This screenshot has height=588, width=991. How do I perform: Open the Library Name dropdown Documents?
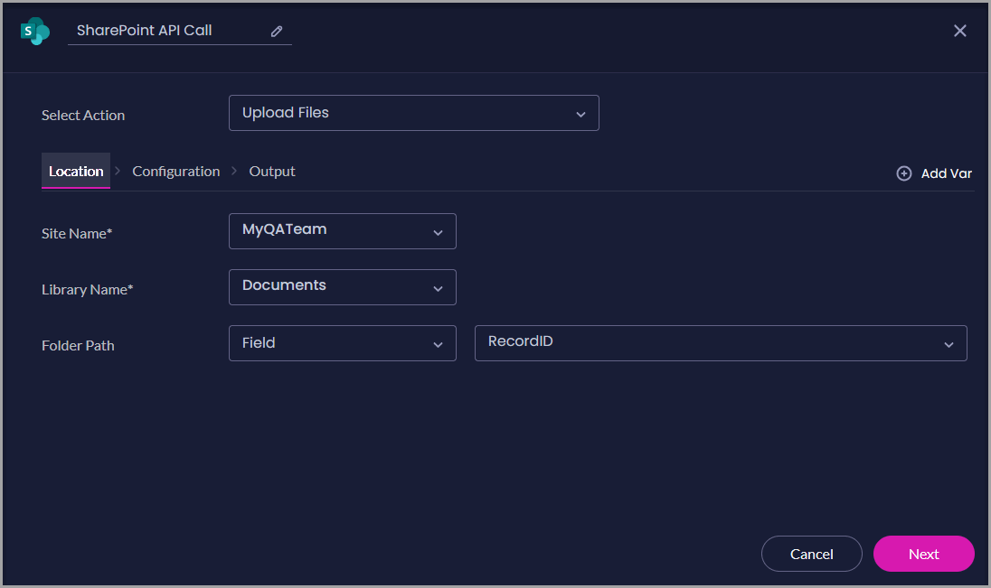click(x=342, y=287)
